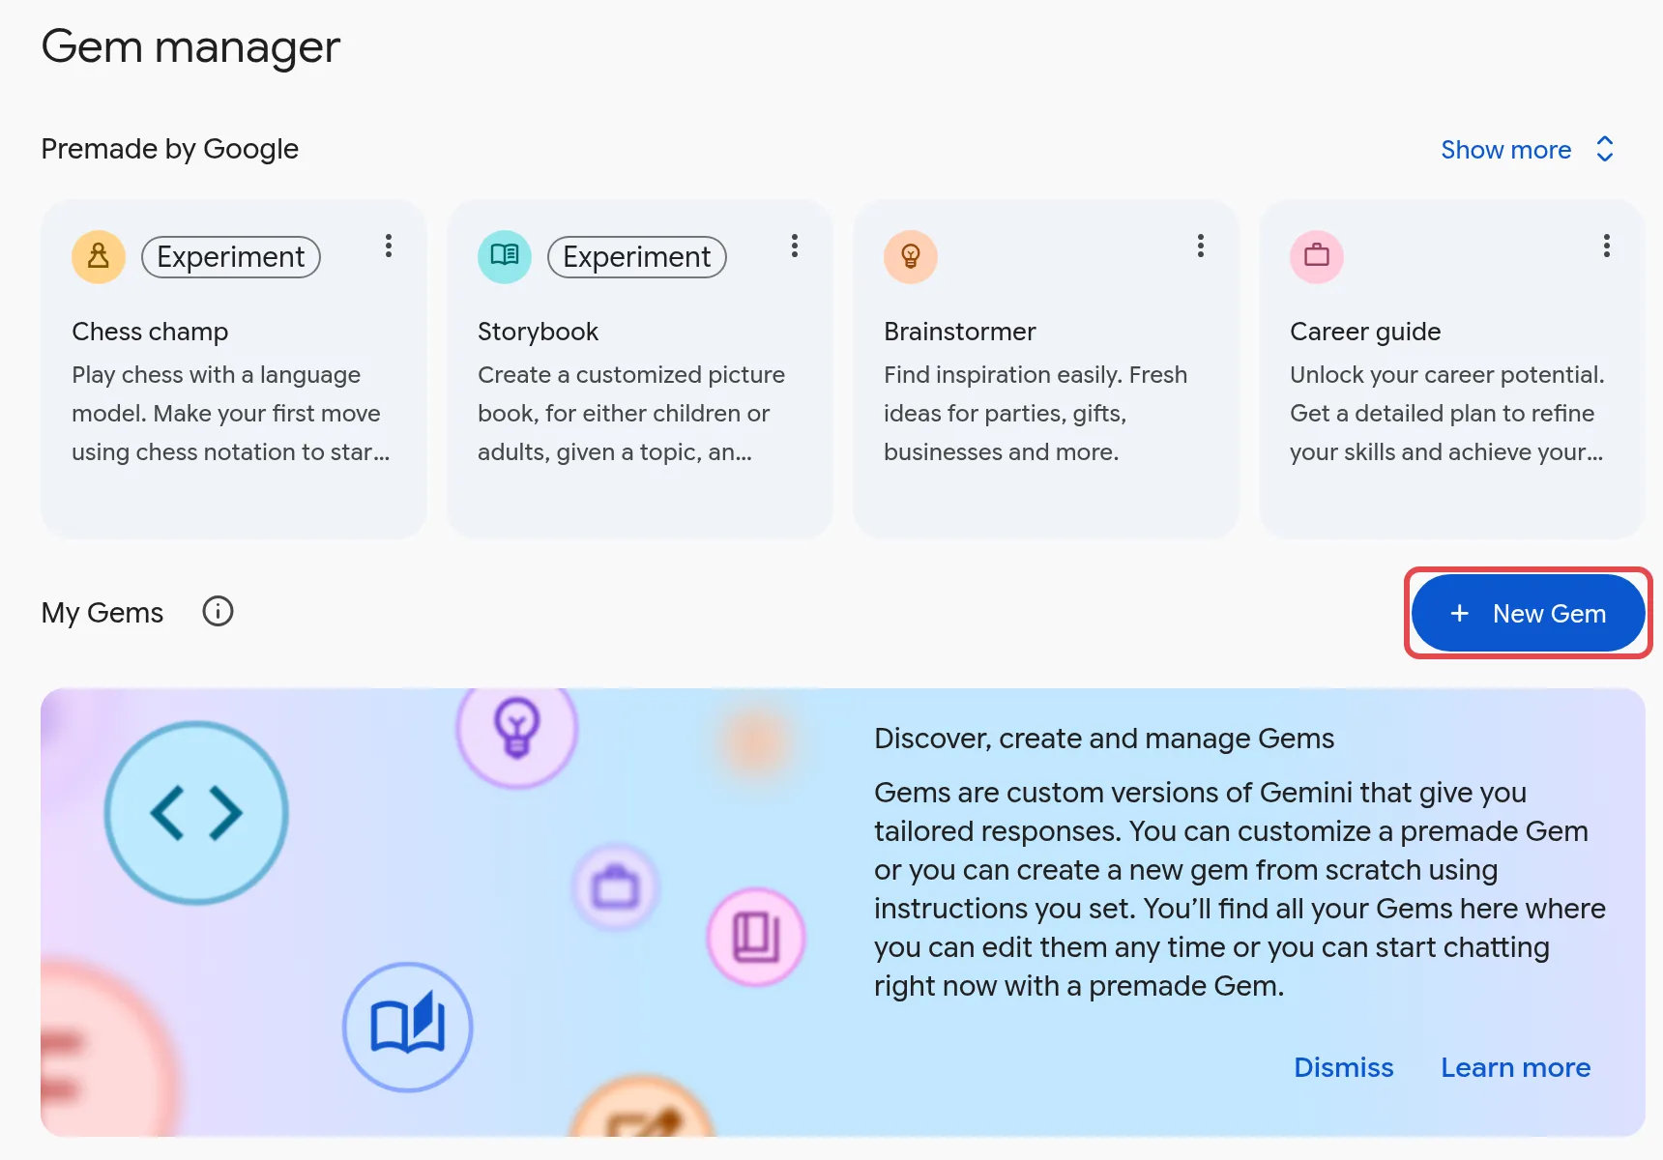The height and width of the screenshot is (1160, 1663).
Task: Open the Career guide card title
Action: point(1365,332)
